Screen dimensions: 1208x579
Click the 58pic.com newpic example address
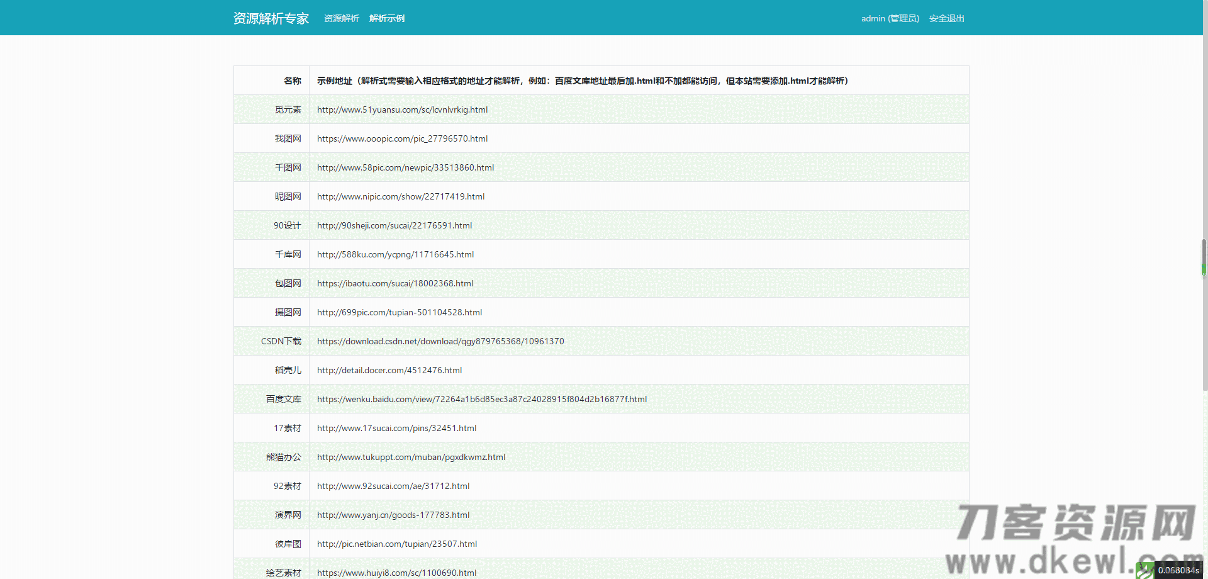405,167
